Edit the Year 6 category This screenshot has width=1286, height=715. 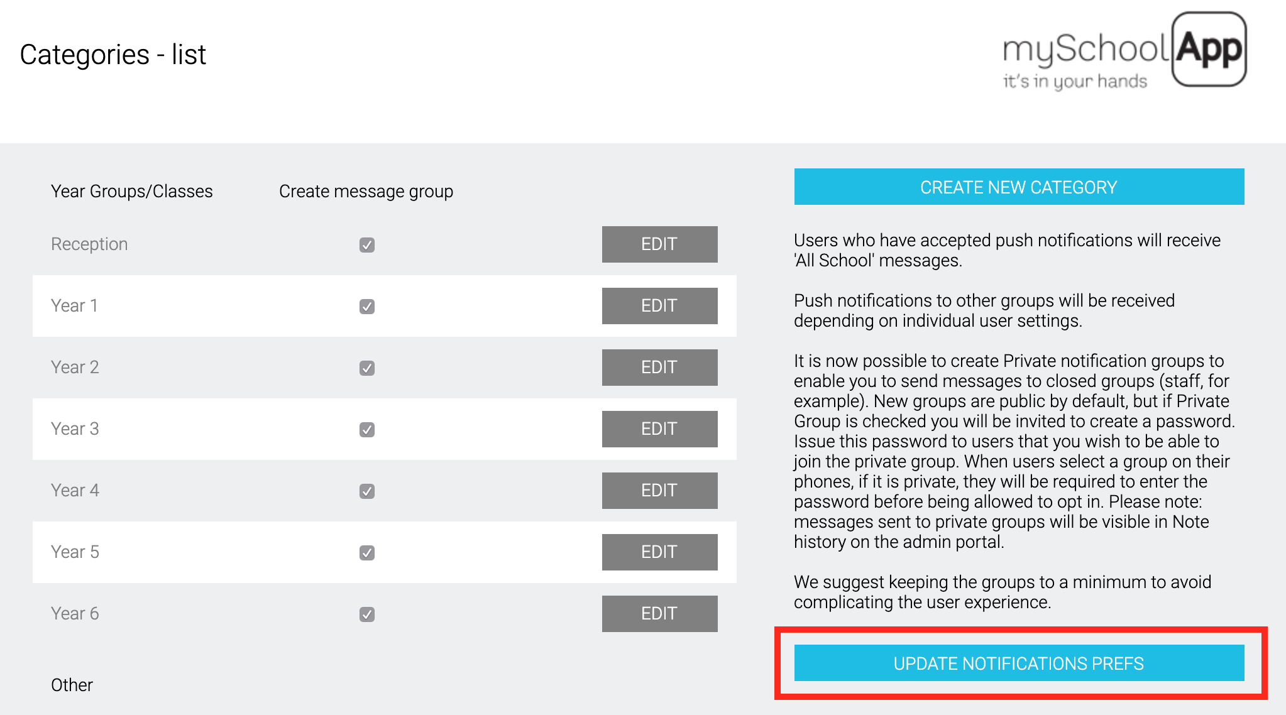659,614
